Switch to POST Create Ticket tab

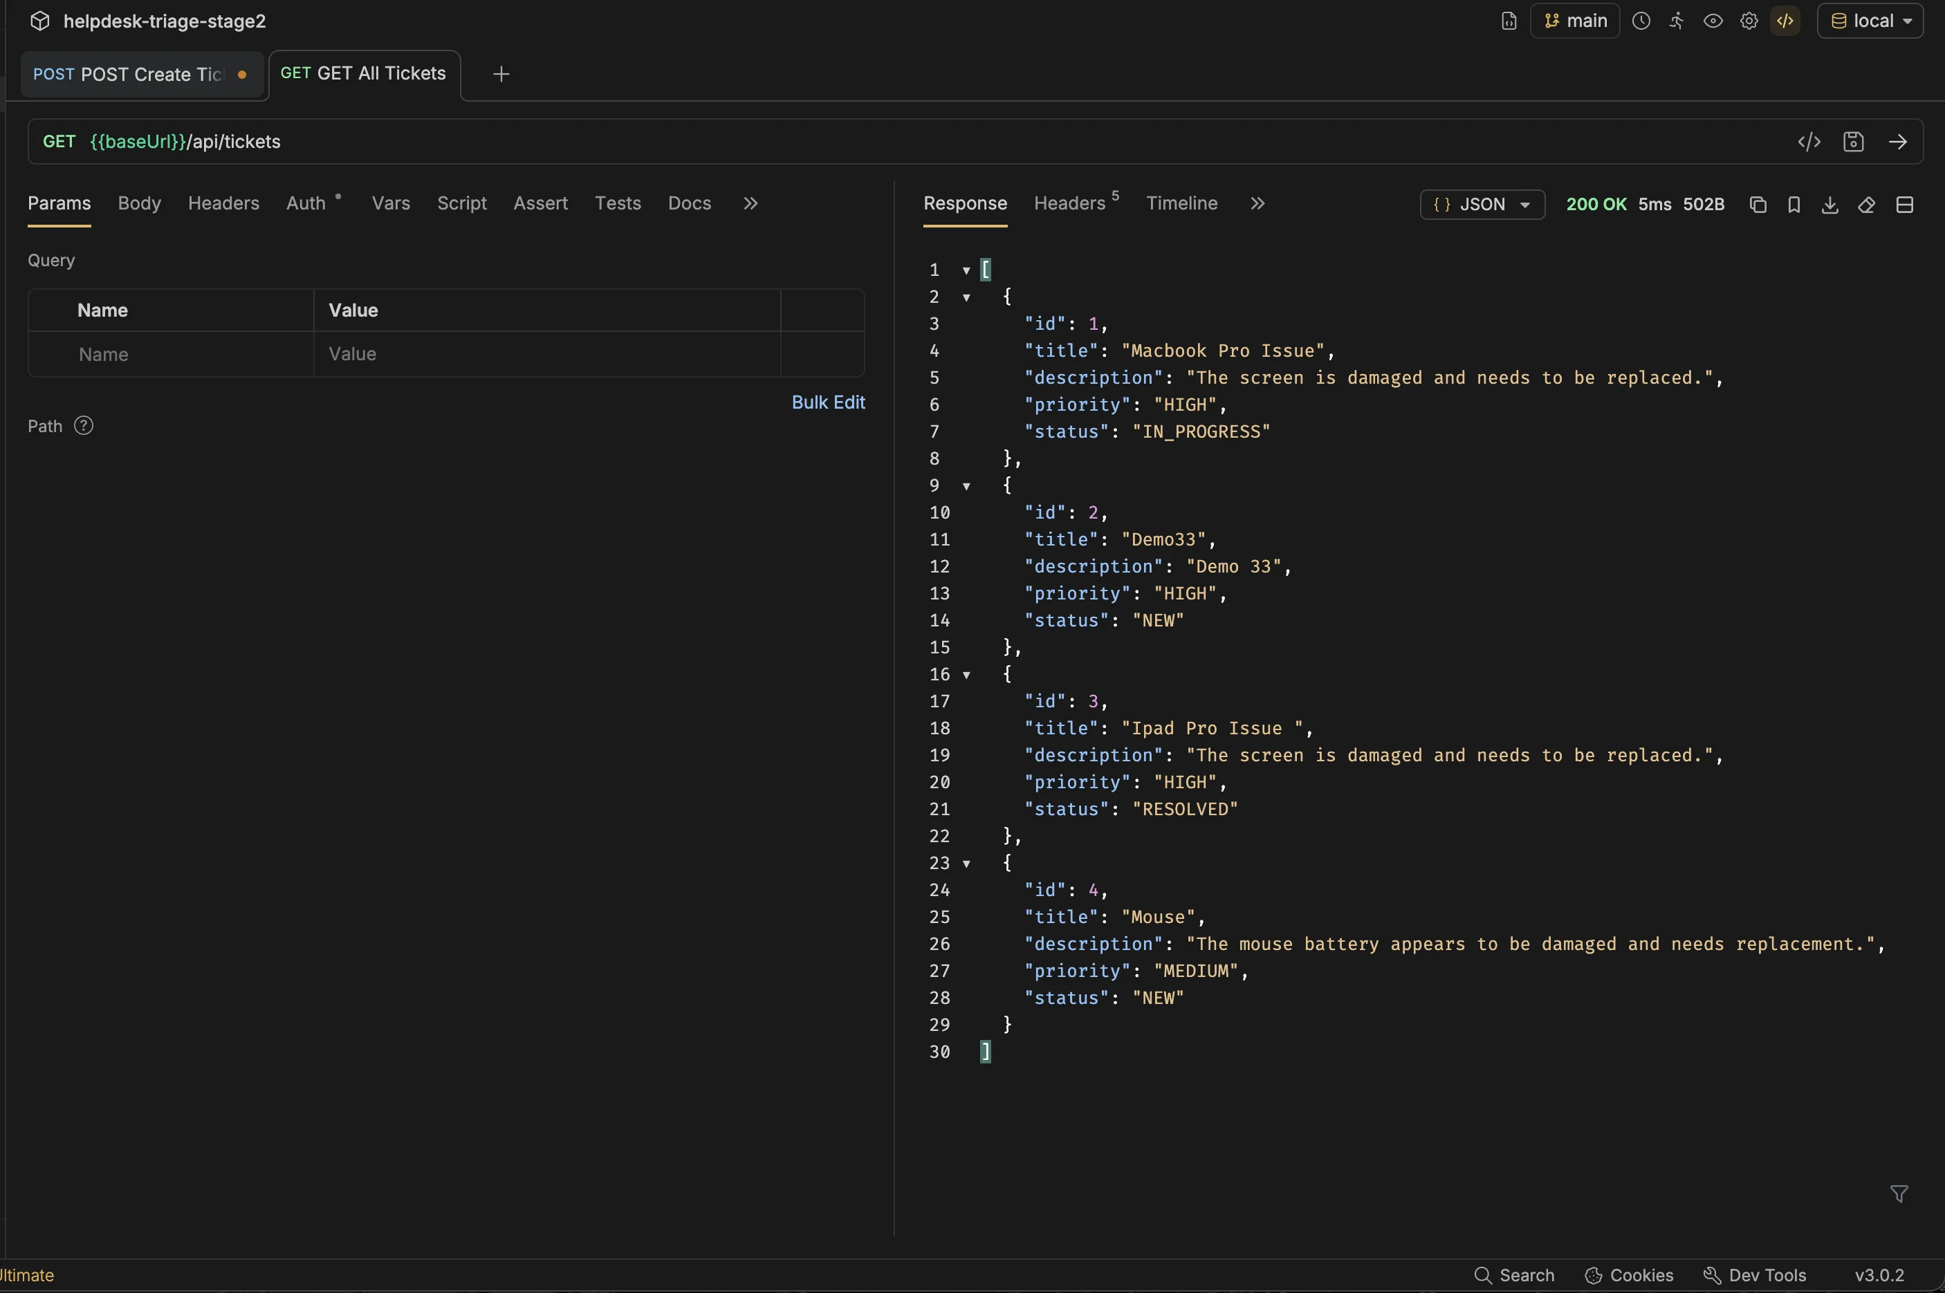[x=142, y=74]
